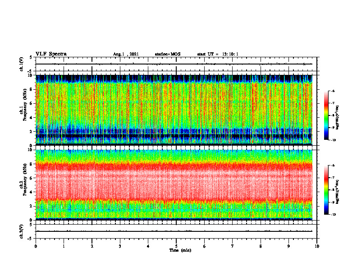Select the lower color bar log(PSD) label
This screenshot has height=276, width=357.
tap(338, 192)
